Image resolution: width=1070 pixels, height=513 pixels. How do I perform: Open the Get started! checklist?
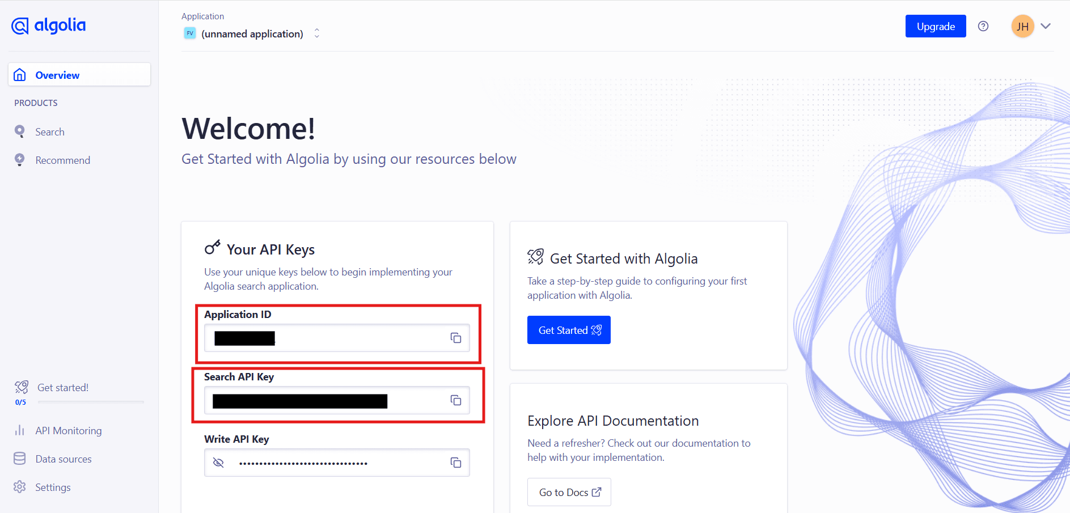coord(63,387)
